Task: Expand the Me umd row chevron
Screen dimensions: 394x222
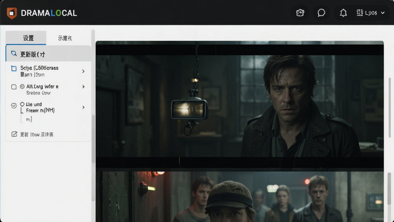Action: click(83, 108)
